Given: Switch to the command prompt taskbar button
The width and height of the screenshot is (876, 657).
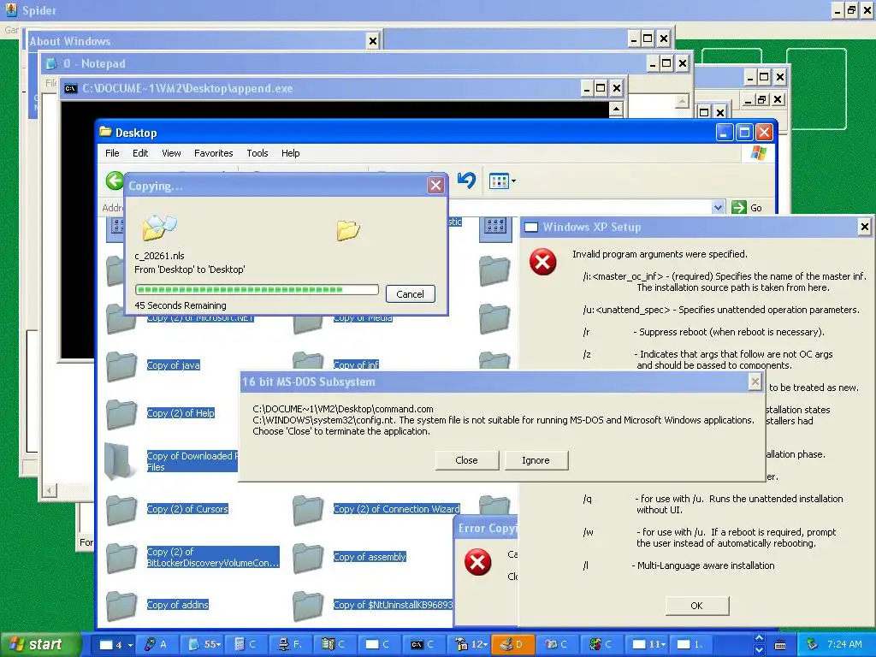Looking at the screenshot, I should pyautogui.click(x=423, y=644).
